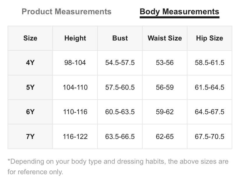Click the Bust column header

120,38
